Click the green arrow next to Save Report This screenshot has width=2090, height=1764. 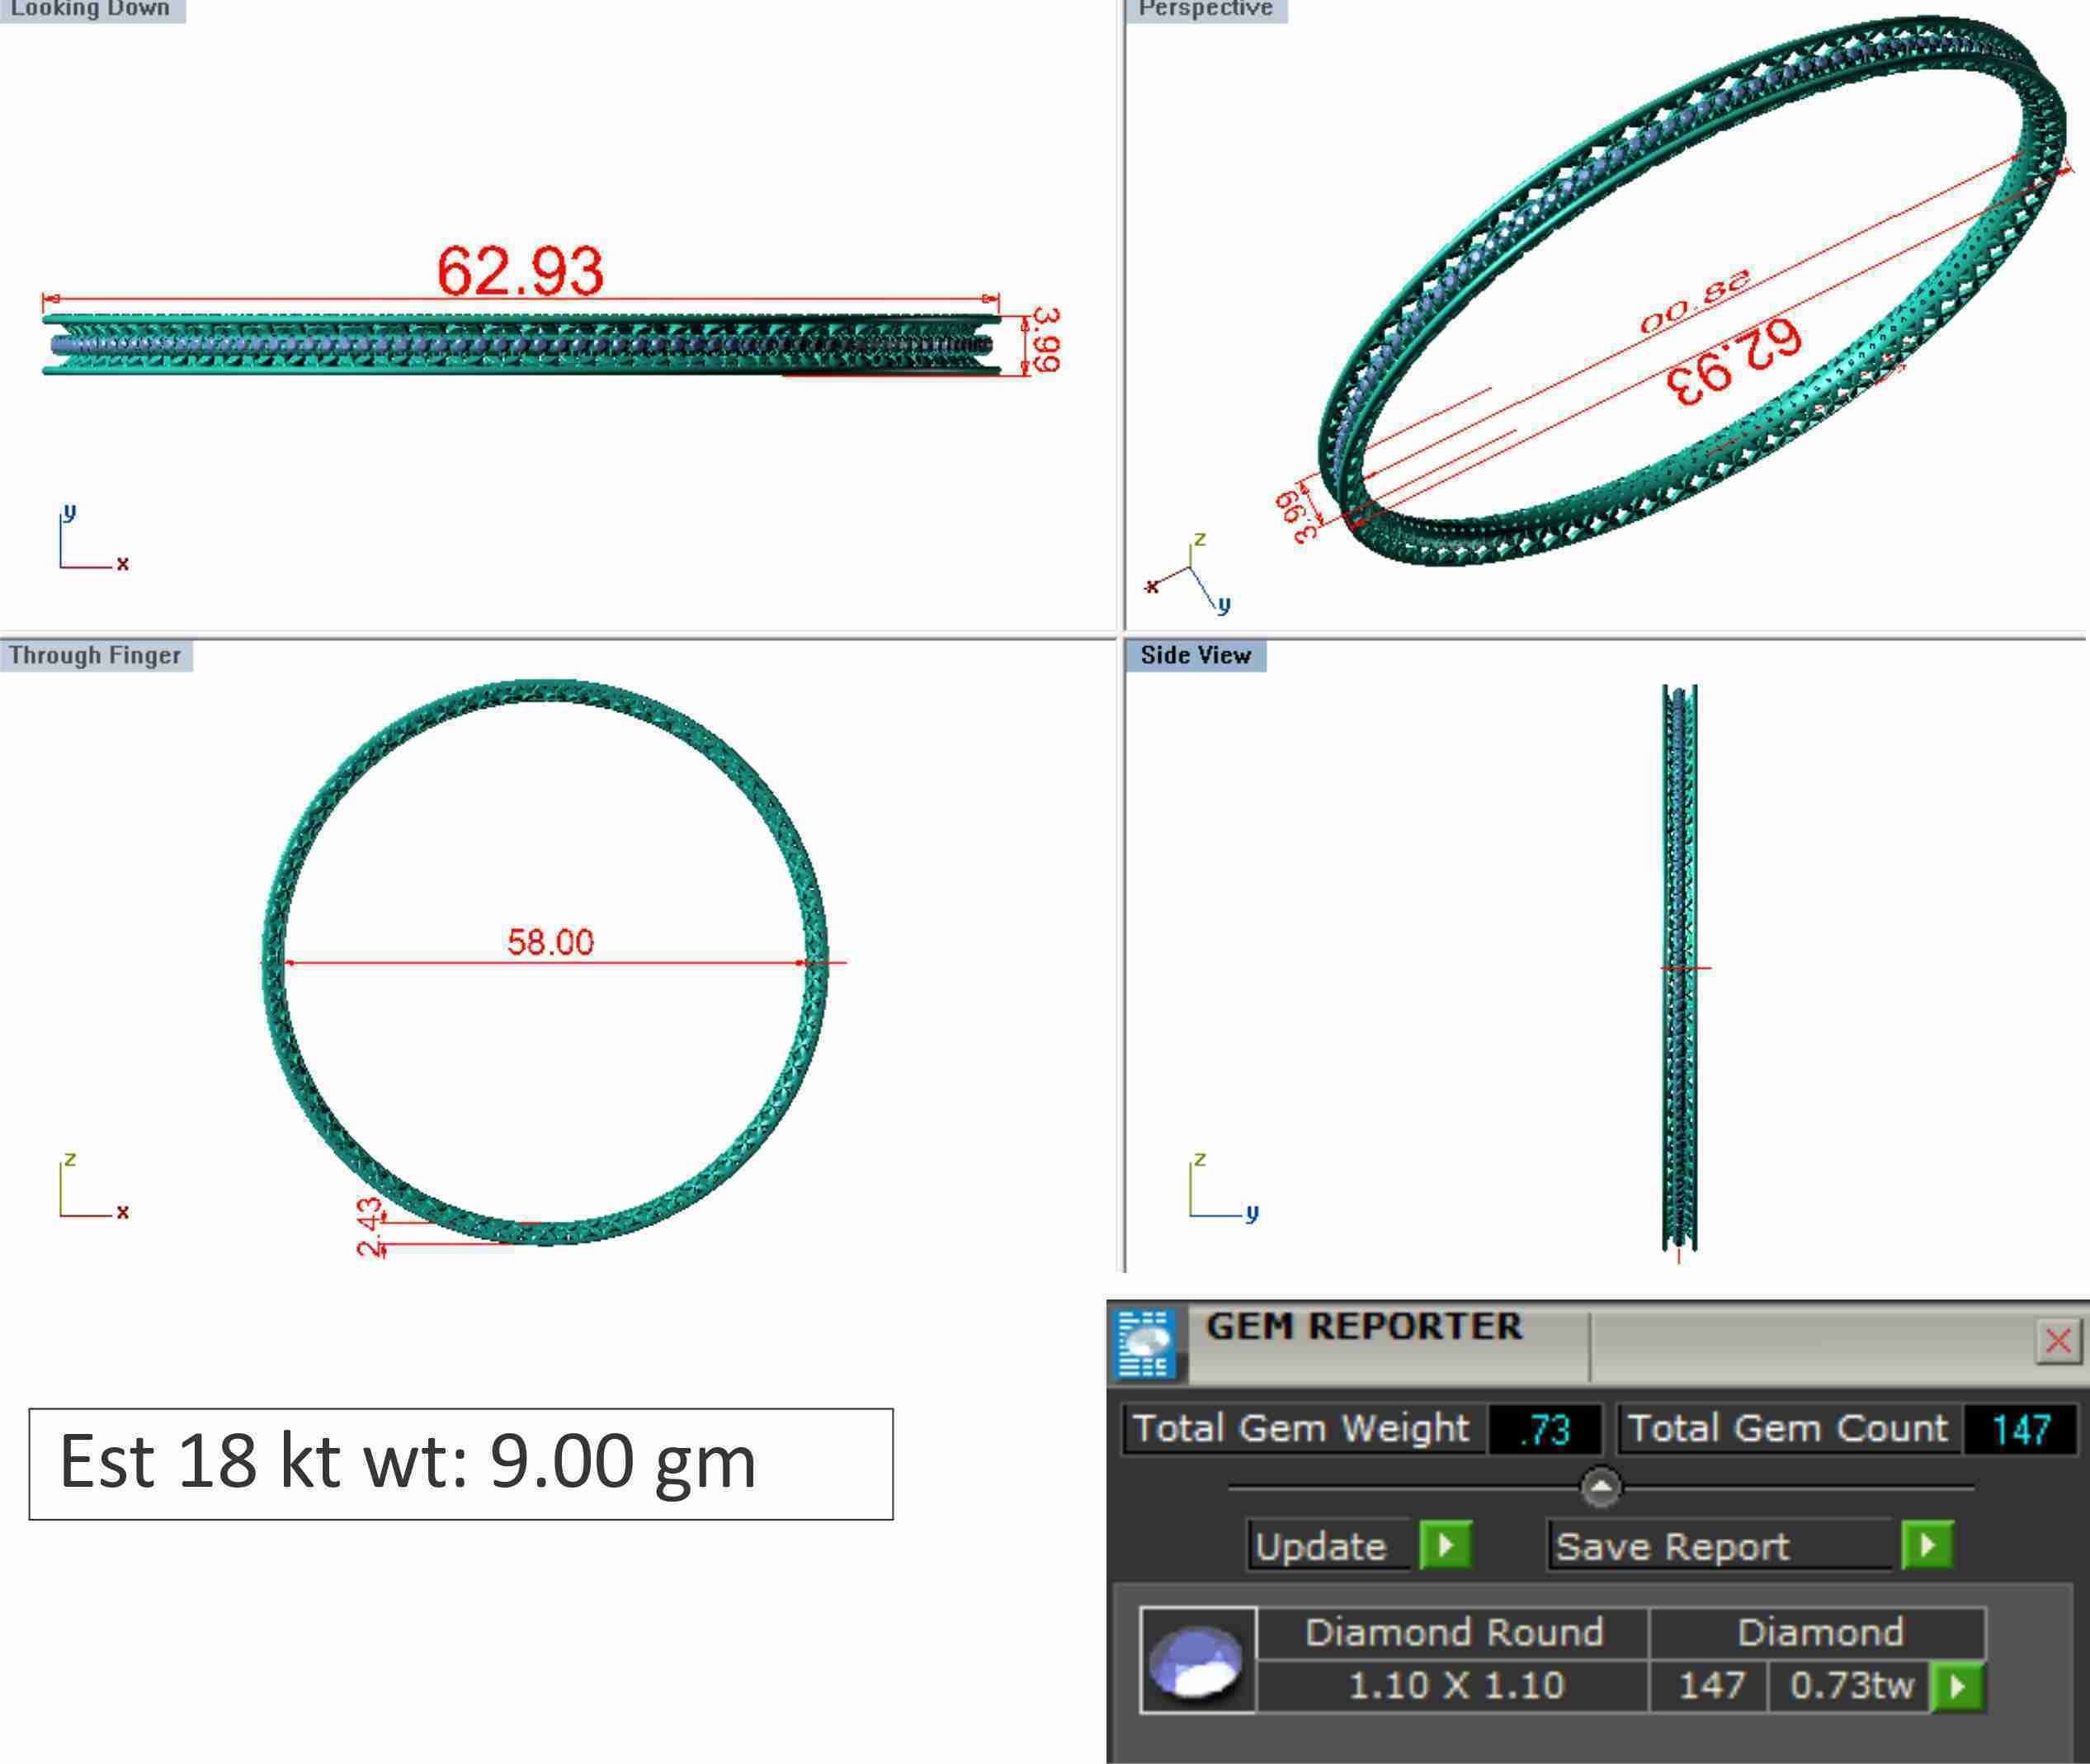point(1927,1545)
